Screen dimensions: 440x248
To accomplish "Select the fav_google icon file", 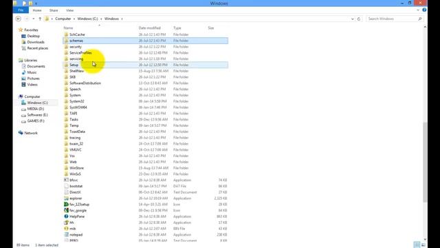I will [66, 210].
